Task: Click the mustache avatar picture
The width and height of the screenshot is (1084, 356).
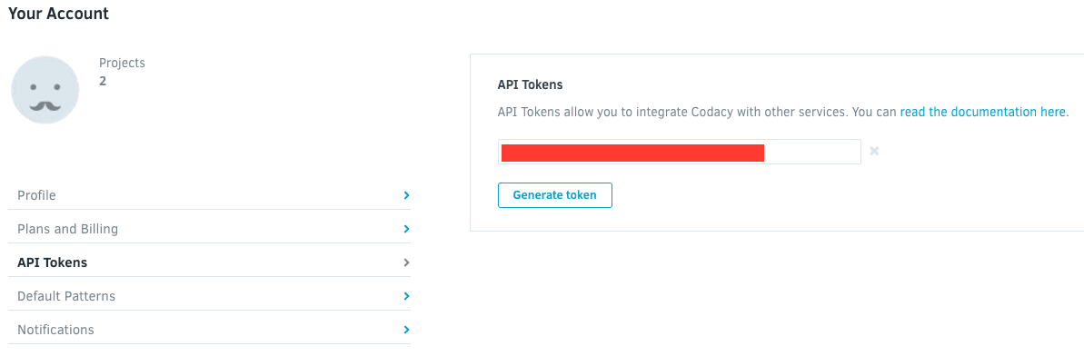Action: click(45, 91)
